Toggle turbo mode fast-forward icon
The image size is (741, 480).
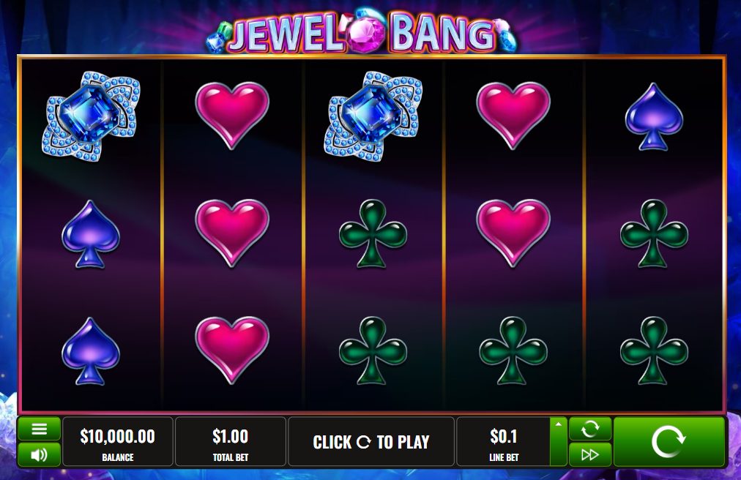(589, 454)
